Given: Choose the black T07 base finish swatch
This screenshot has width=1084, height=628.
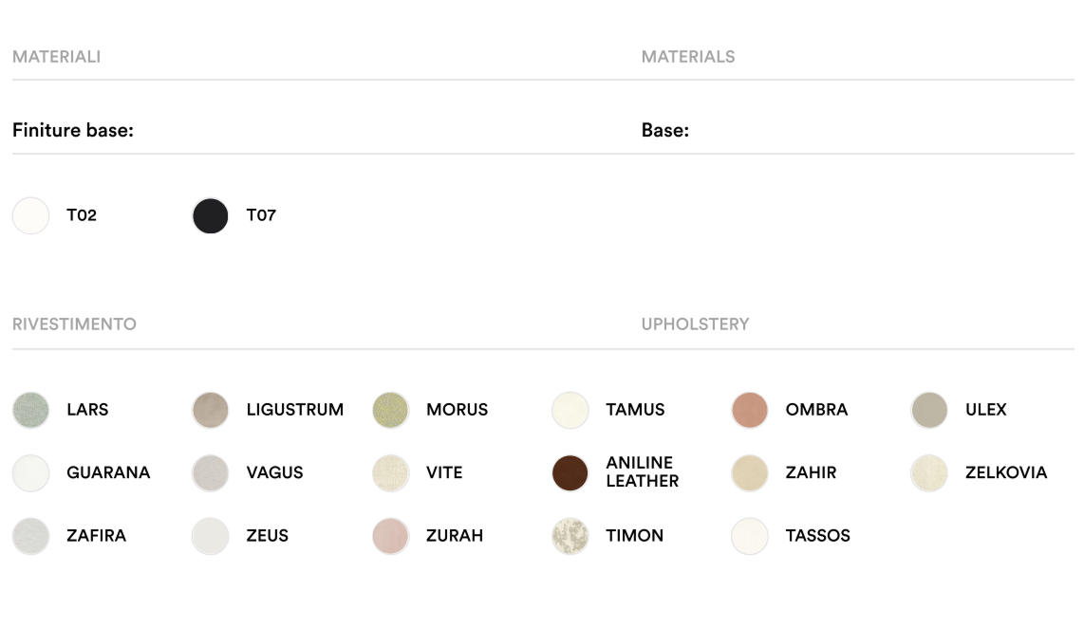Looking at the screenshot, I should click(x=210, y=216).
